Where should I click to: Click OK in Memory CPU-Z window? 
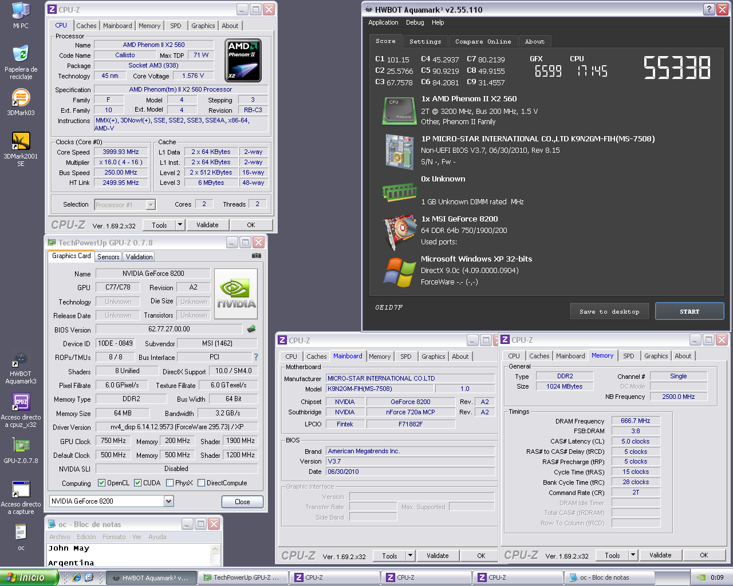click(704, 555)
